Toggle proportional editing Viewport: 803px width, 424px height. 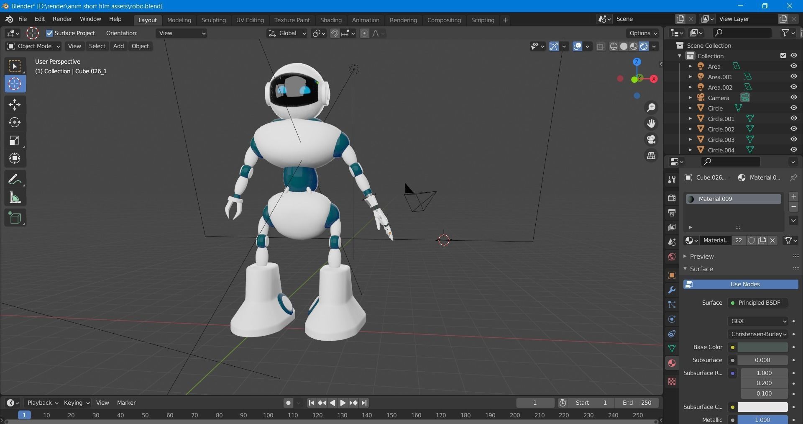(x=364, y=33)
